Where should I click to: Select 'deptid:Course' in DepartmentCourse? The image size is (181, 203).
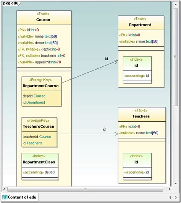coord(34,96)
